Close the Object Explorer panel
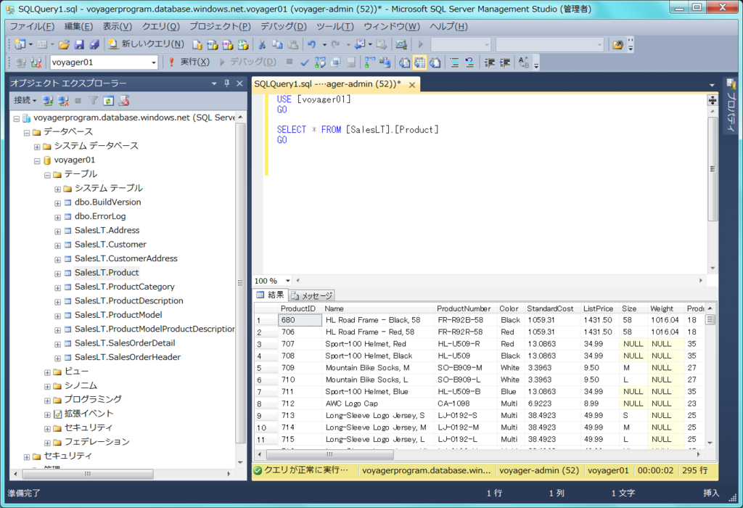The height and width of the screenshot is (508, 743). 239,83
